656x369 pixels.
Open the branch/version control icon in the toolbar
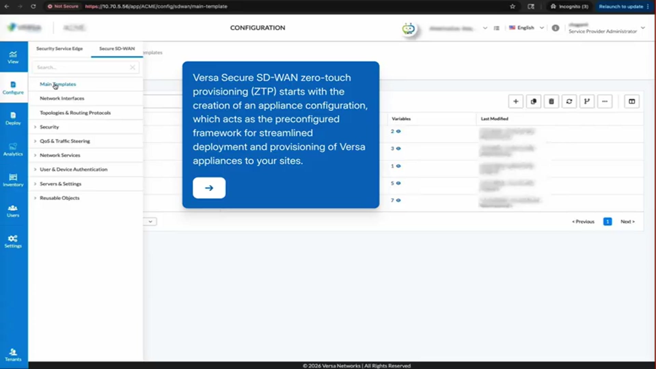[587, 101]
